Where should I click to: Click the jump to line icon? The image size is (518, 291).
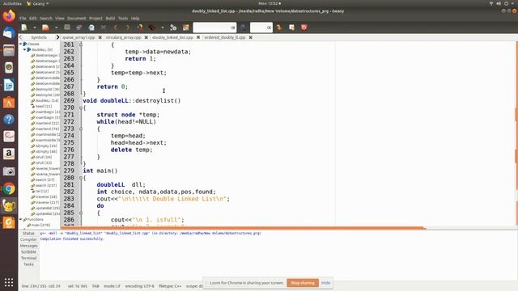click(x=279, y=27)
